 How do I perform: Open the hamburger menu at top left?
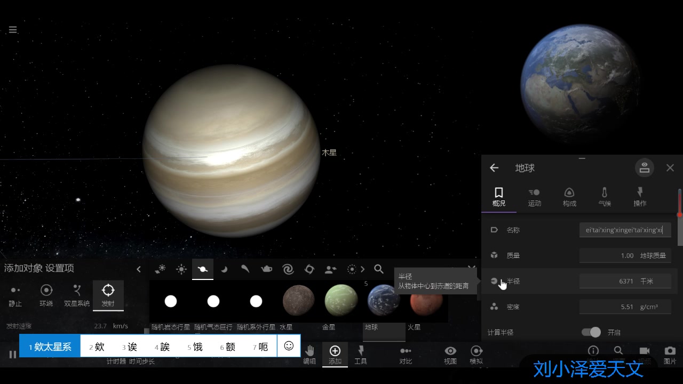click(x=12, y=29)
